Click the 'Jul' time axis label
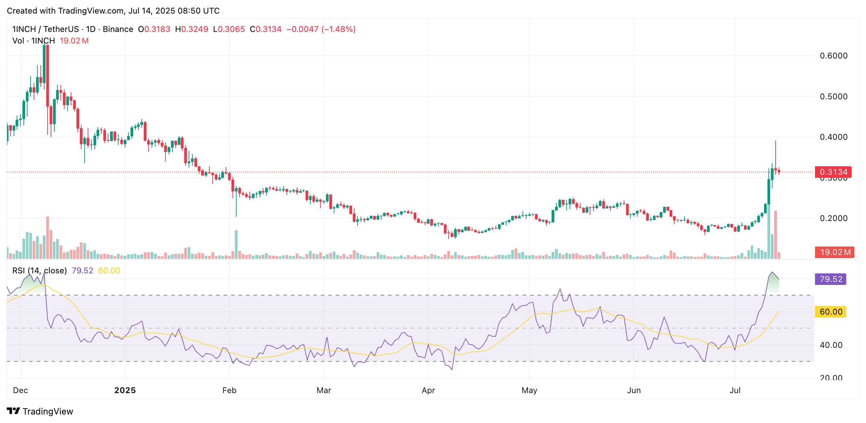 point(735,390)
